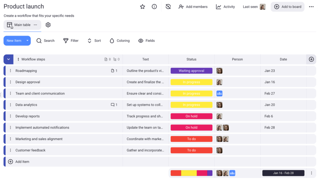Star this board as a favorite
Screen dimensions: 320x180
tap(142, 6)
